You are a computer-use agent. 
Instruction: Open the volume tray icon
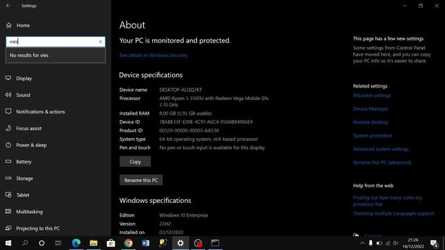[x=396, y=243]
